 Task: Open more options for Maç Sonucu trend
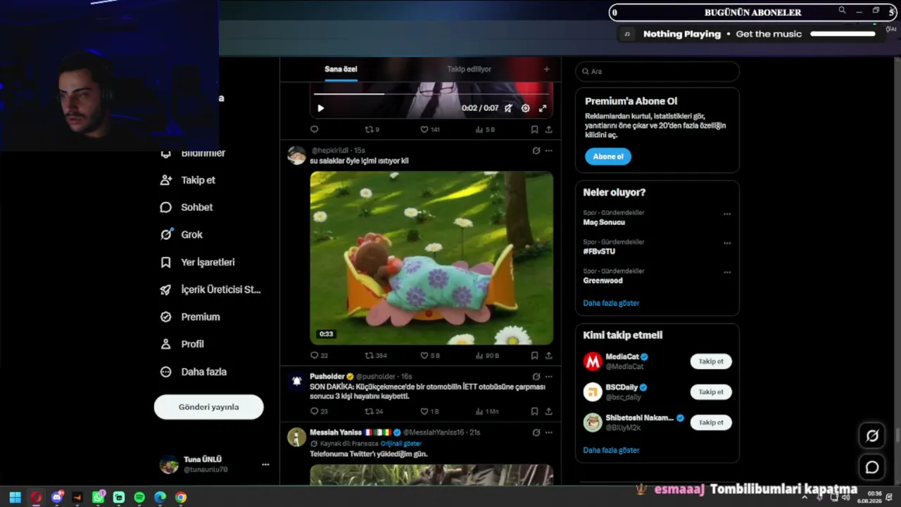pyautogui.click(x=727, y=214)
